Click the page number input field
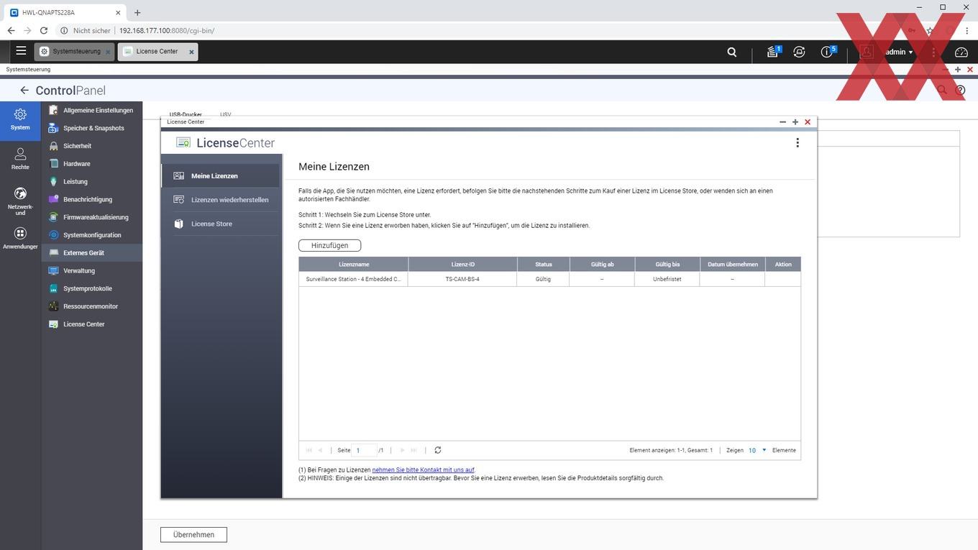The height and width of the screenshot is (550, 978). [x=365, y=450]
